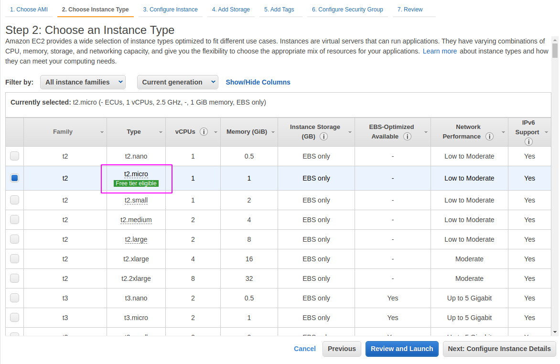
Task: Click the Network Performance info icon
Action: (489, 137)
